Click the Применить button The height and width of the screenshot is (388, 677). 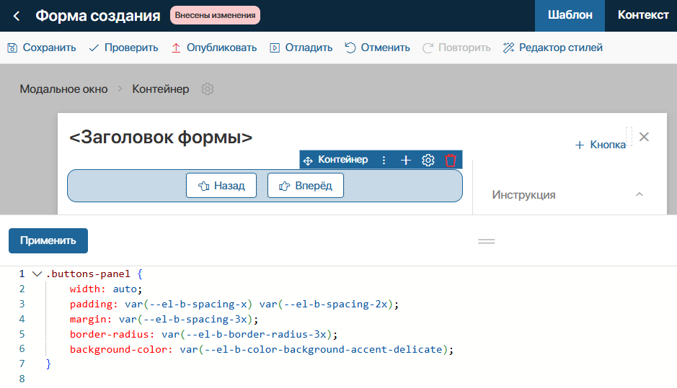pos(48,240)
